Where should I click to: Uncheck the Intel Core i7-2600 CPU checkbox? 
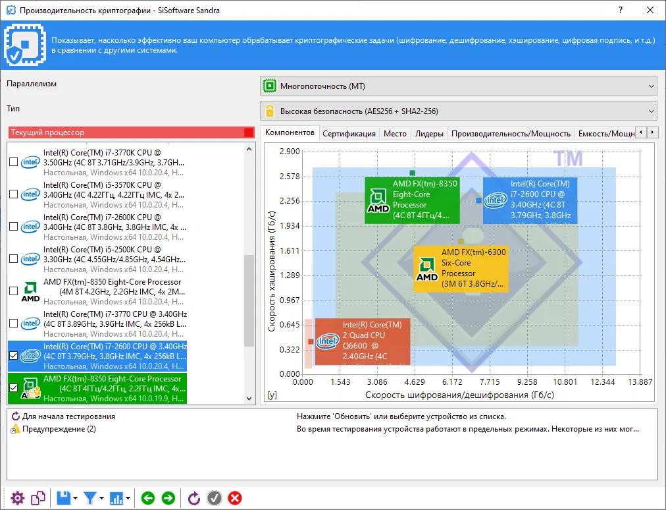coord(14,356)
